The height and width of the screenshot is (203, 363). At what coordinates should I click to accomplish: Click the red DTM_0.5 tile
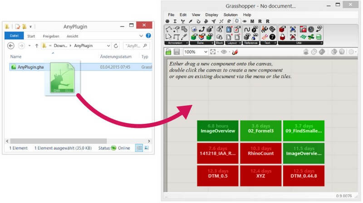[218, 175]
